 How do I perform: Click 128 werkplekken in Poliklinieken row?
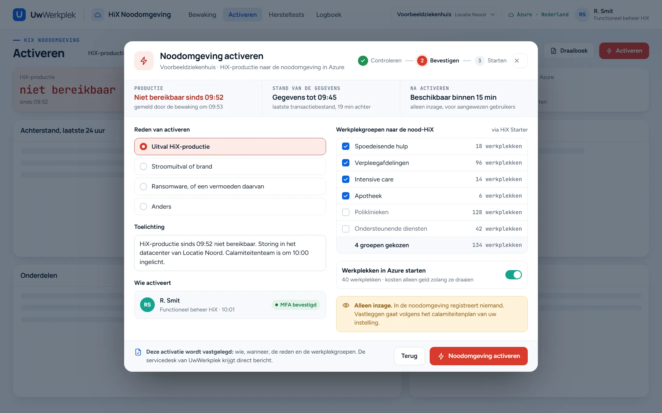497,212
